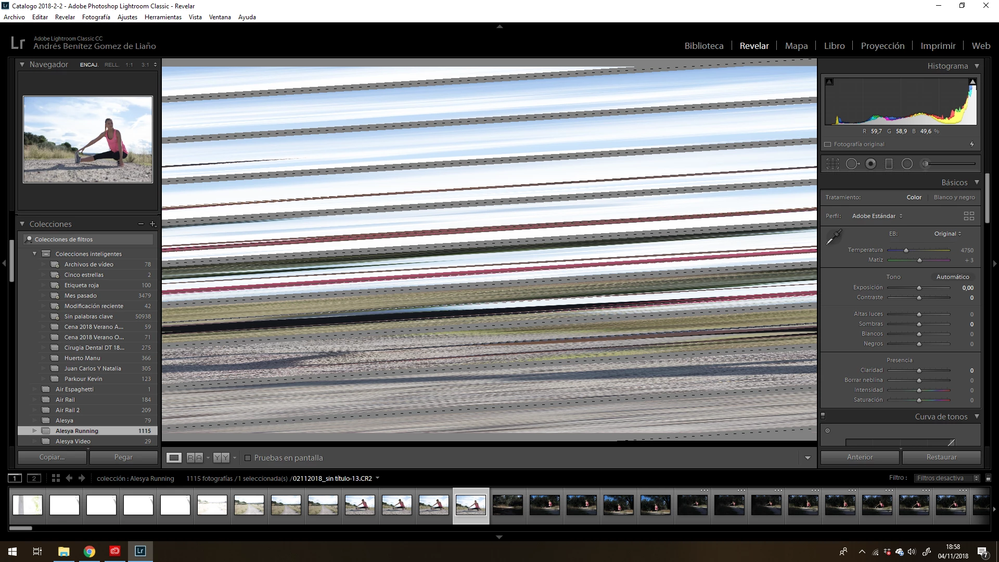Click the Temperatura slider handle
999x562 pixels.
[906, 250]
